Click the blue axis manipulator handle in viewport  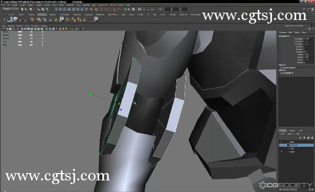pos(121,110)
